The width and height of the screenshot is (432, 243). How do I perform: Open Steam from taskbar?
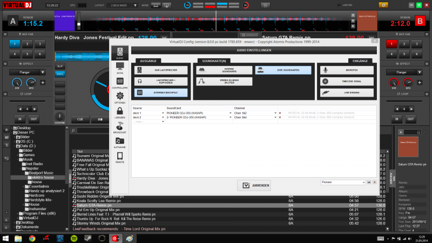88,238
